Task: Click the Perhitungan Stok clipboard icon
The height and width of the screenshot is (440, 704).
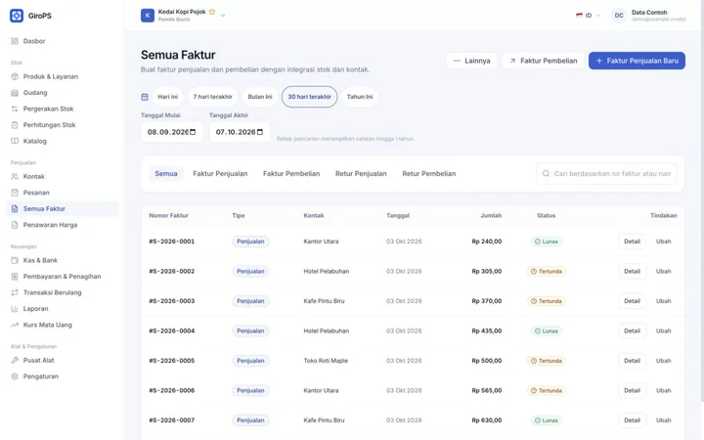Action: tap(15, 125)
